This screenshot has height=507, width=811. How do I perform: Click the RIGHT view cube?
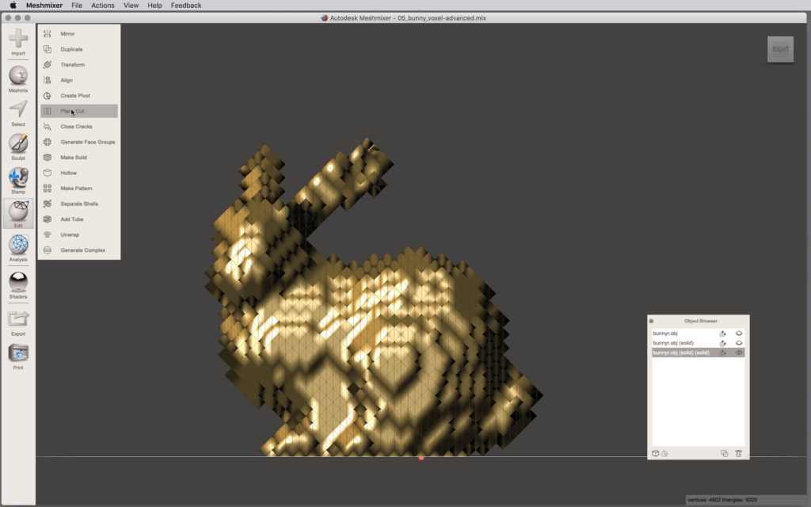(x=780, y=49)
